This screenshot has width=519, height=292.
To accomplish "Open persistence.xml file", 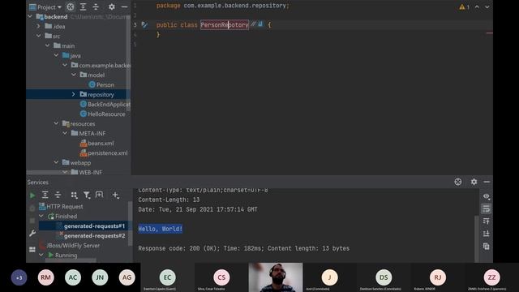I will pos(104,153).
